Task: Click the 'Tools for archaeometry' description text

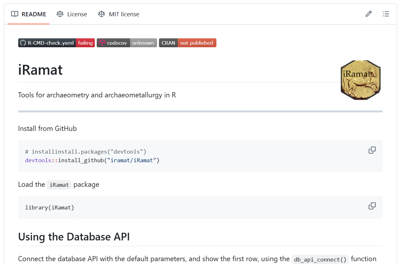Action: (97, 95)
